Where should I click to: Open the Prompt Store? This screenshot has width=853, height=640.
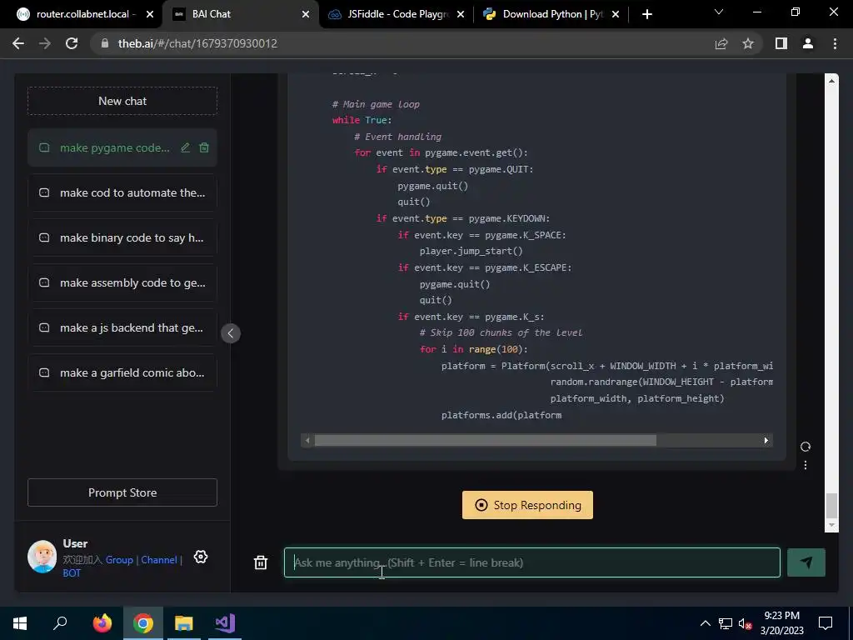[122, 492]
